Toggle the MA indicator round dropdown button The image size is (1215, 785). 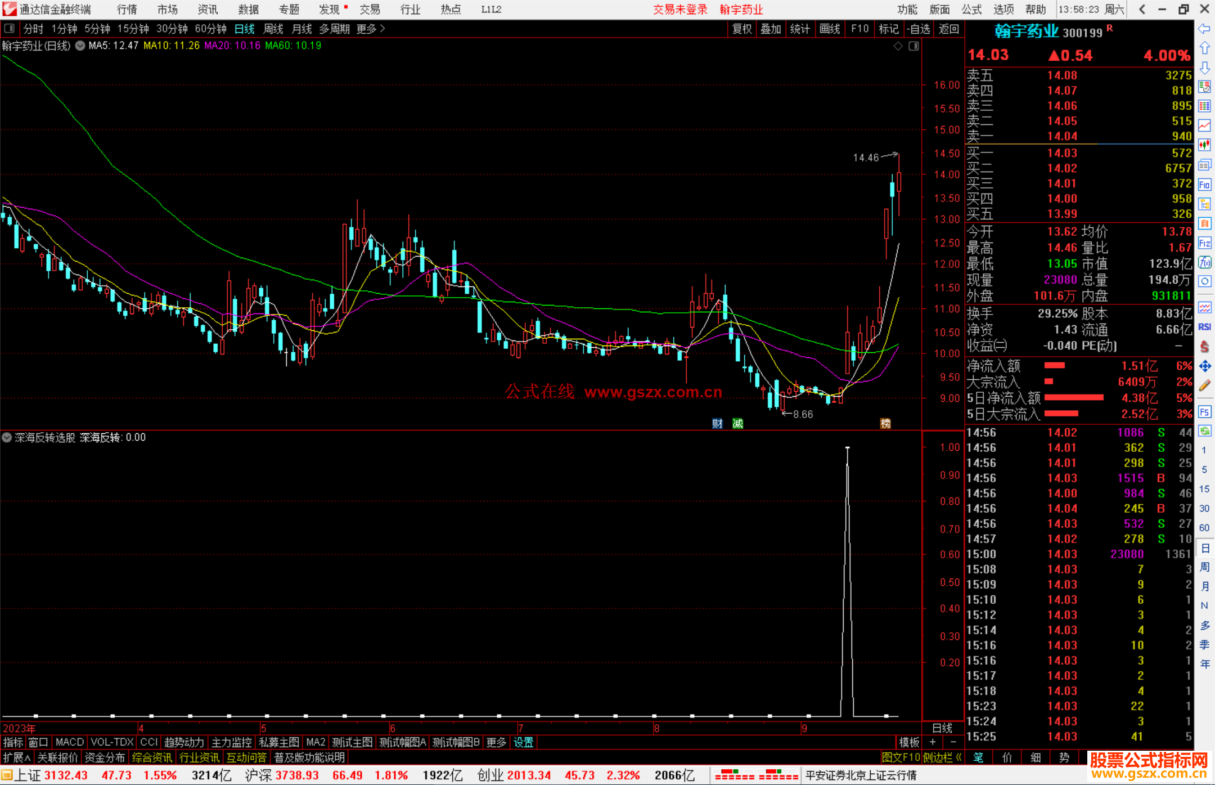(x=80, y=46)
